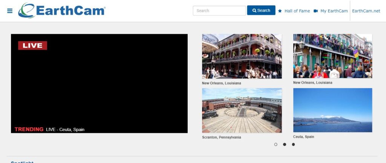Open the hamburger navigation menu

point(10,11)
